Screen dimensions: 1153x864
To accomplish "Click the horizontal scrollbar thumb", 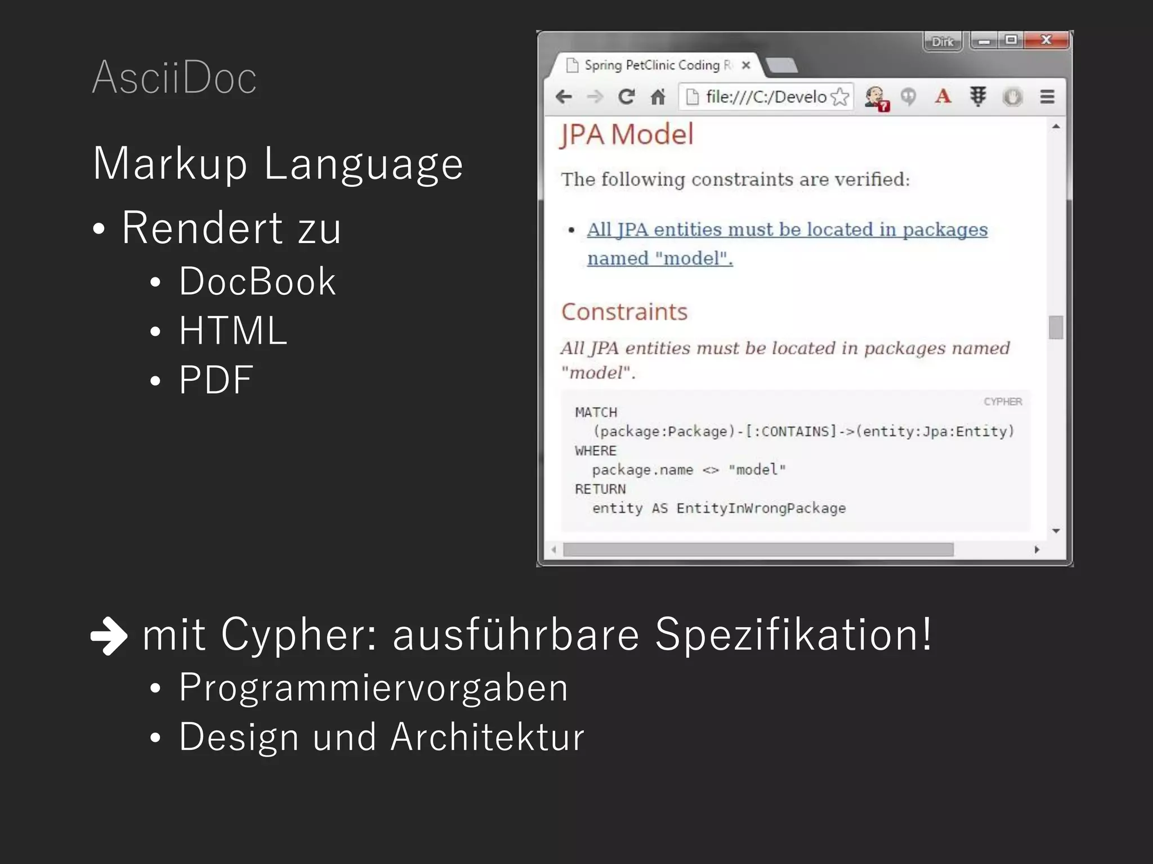I will [x=758, y=550].
